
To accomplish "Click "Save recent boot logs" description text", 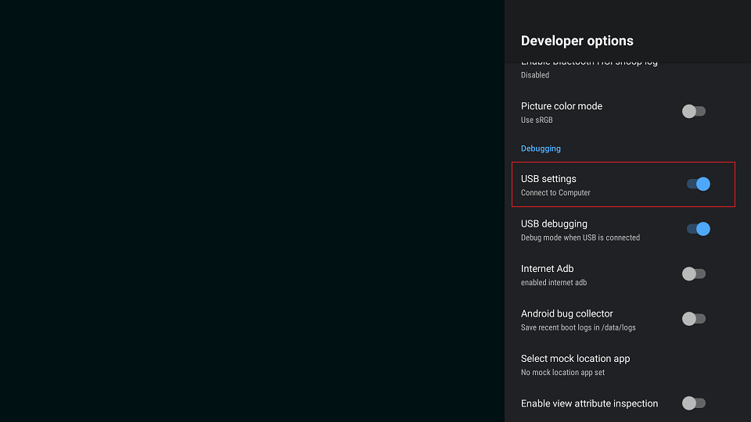I will 578,327.
